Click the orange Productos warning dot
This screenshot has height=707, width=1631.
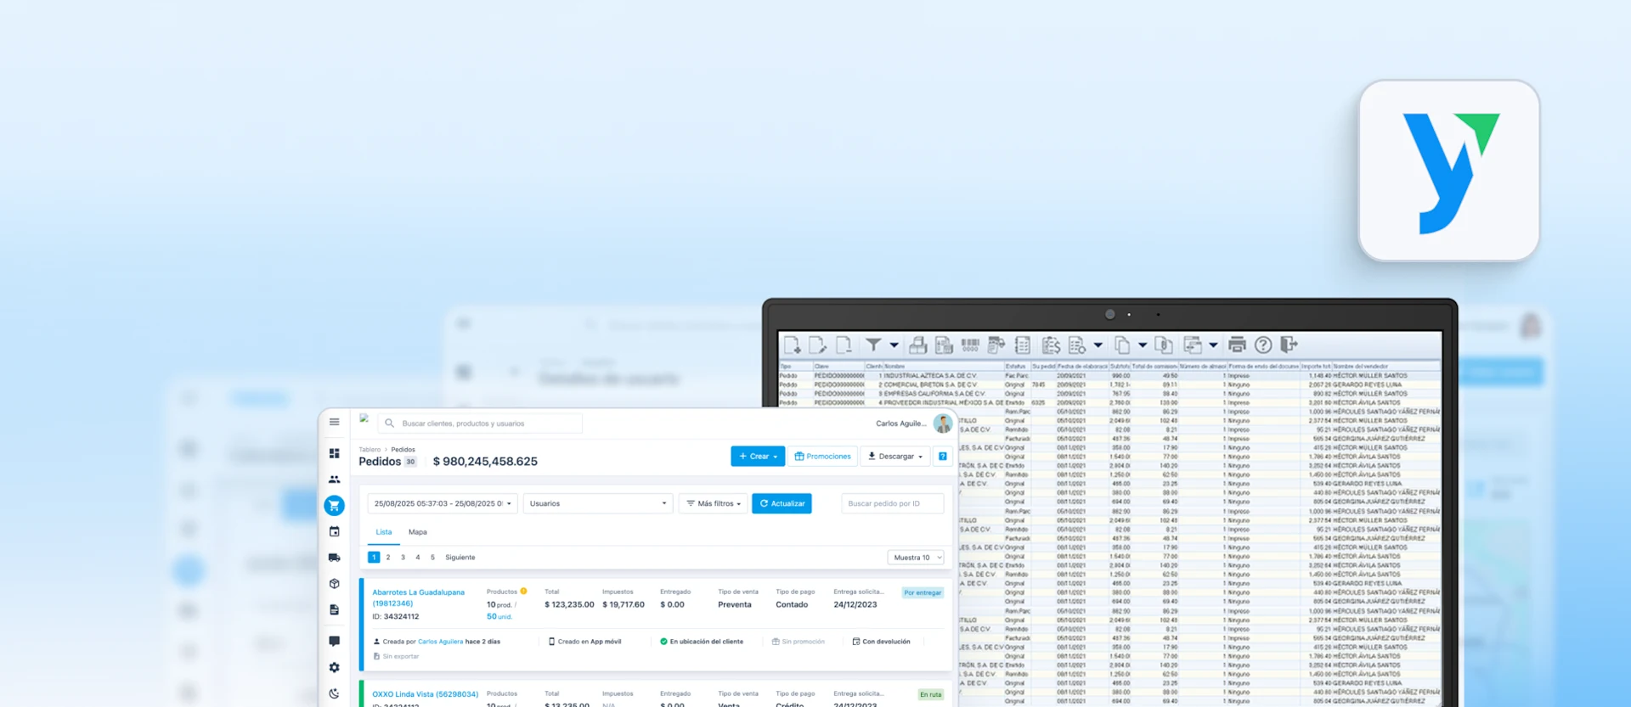[523, 591]
